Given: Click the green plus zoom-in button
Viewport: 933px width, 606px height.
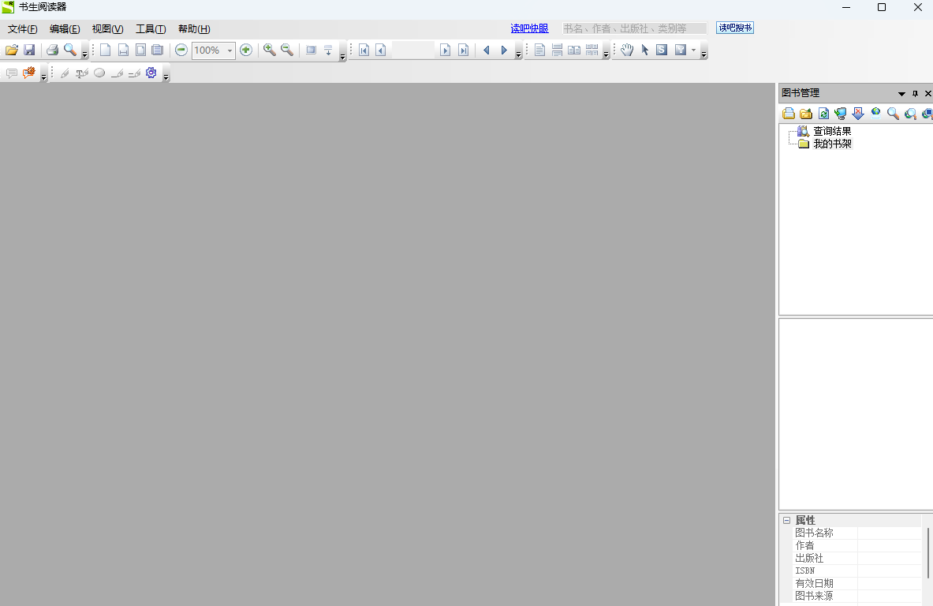Looking at the screenshot, I should tap(246, 50).
